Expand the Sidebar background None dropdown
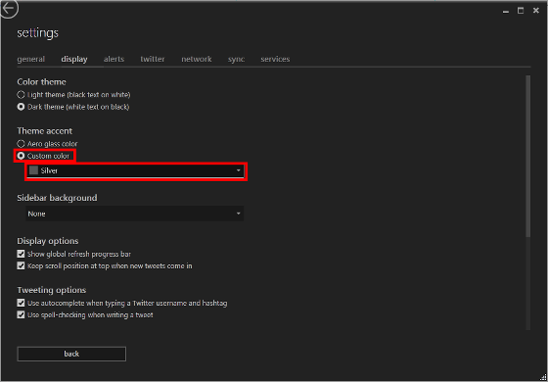The image size is (548, 382). click(x=135, y=214)
